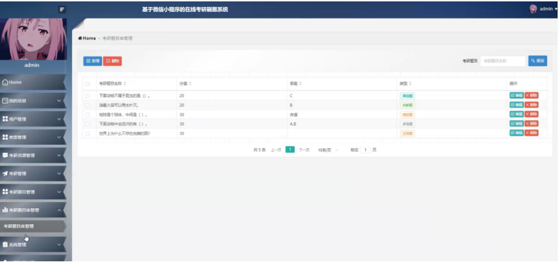Click the 共 5 条 total count text
Screen dimensions: 559x262
point(259,150)
